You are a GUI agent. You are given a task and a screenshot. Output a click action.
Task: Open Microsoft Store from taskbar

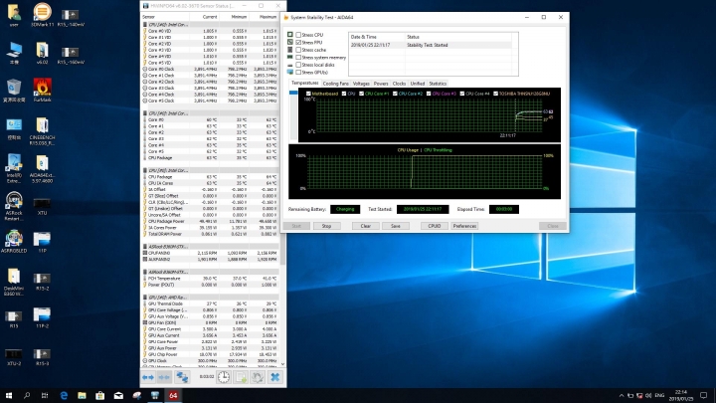tap(100, 396)
